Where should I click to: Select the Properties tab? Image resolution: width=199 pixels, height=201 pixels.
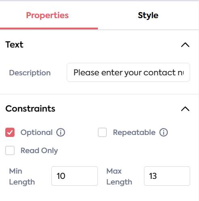click(x=47, y=15)
